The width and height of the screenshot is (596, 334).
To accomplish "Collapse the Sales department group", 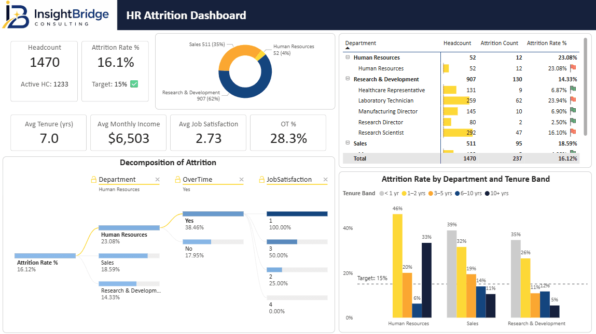I will point(348,143).
